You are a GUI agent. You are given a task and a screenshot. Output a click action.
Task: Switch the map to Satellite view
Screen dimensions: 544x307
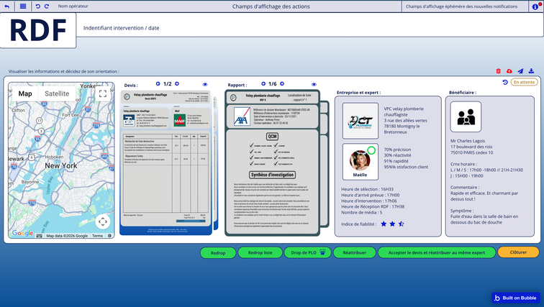57,93
